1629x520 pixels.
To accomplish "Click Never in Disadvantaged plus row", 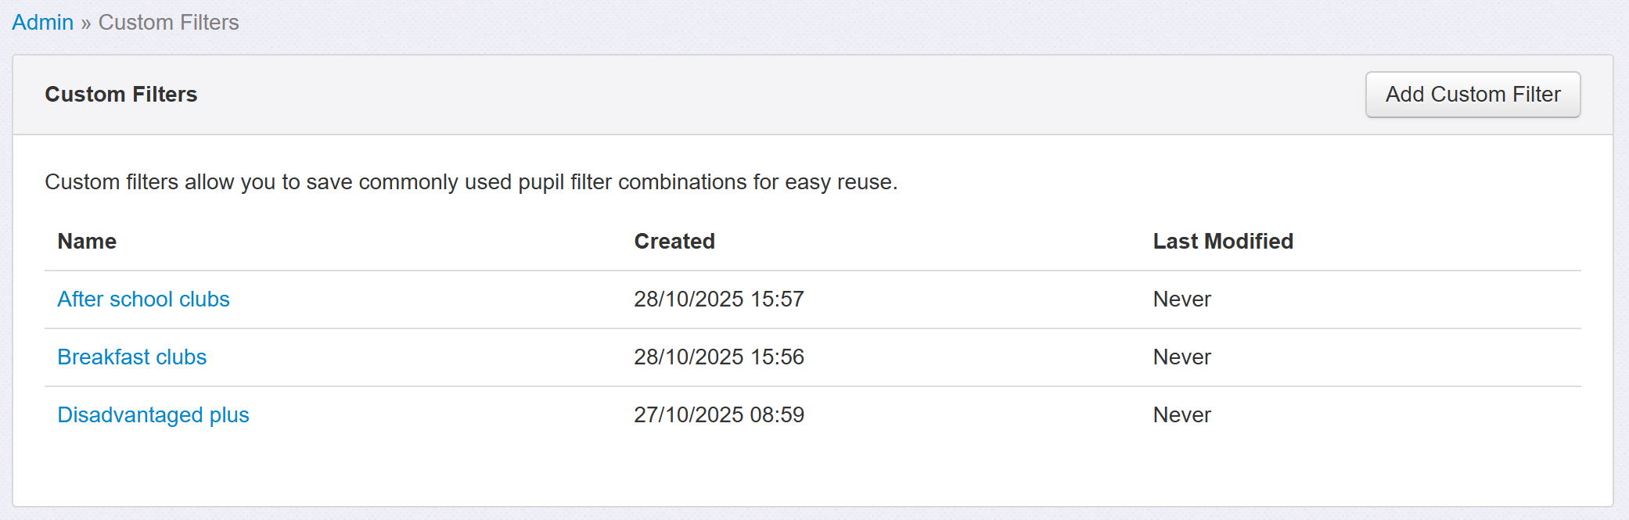I will (x=1181, y=415).
